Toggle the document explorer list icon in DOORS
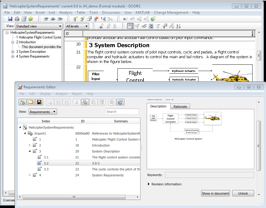266x208 pixels. pyautogui.click(x=151, y=26)
